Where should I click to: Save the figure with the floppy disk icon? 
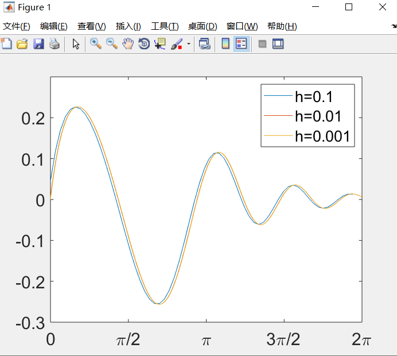pyautogui.click(x=38, y=44)
